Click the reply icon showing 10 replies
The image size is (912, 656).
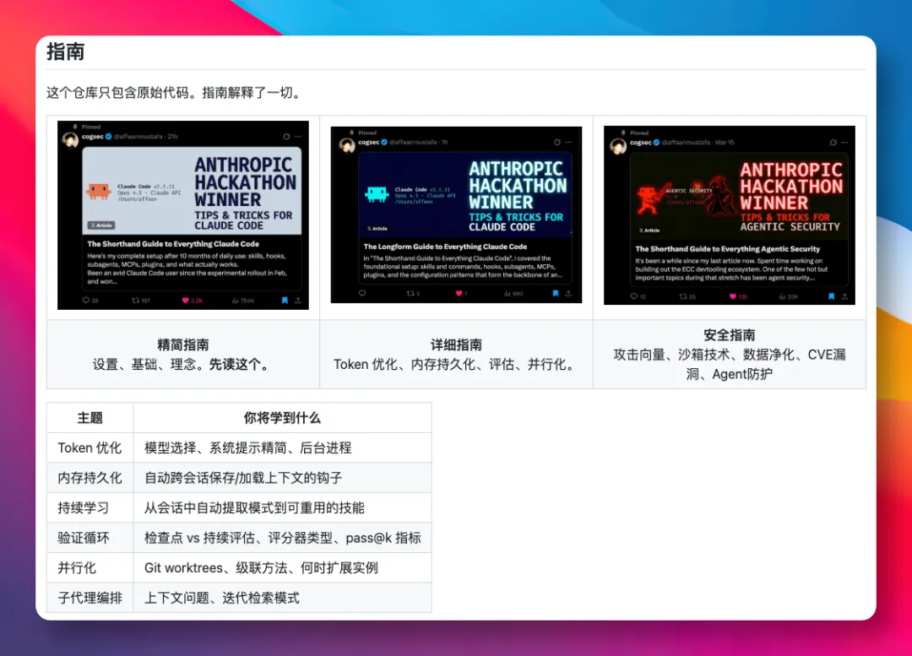(x=634, y=296)
